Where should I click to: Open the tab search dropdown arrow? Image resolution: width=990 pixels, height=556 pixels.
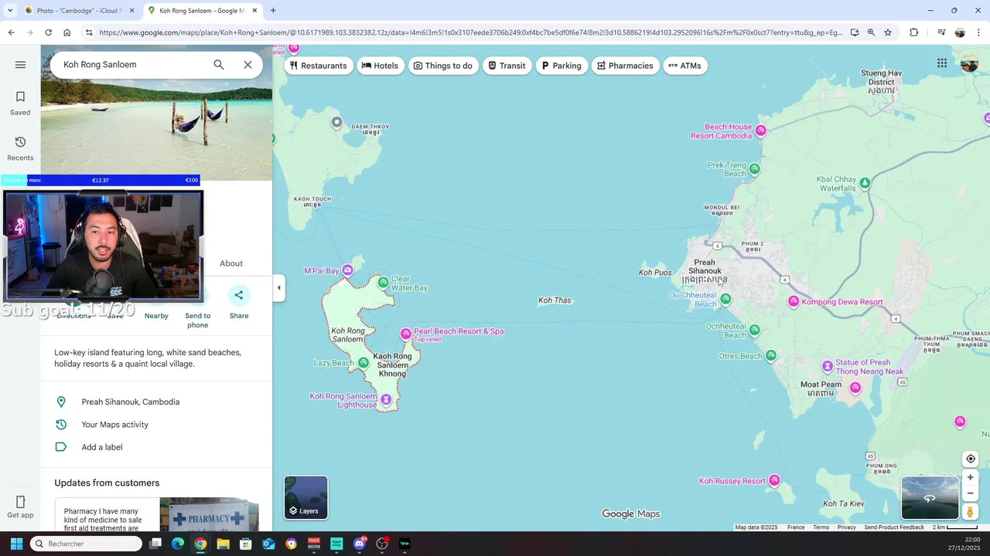[10, 11]
